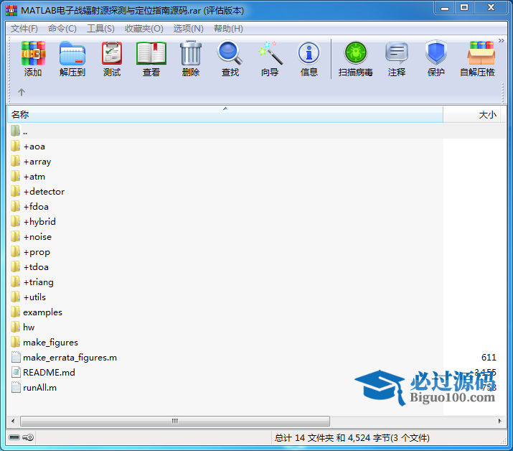Click the scroll right arrow
Viewport: 513px width, 451px height.
click(499, 421)
